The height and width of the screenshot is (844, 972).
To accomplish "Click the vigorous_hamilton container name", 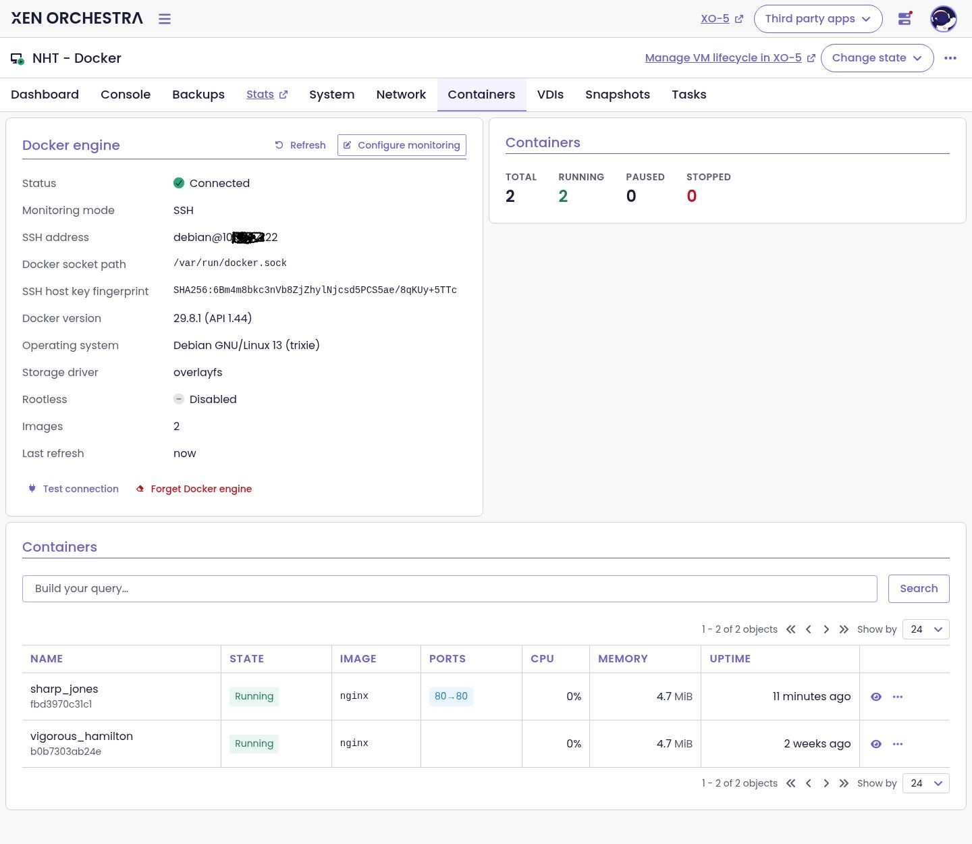I will point(82,737).
